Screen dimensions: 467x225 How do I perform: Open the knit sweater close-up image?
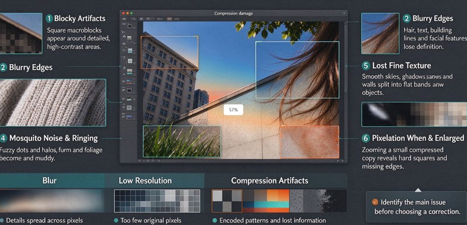(x=53, y=103)
